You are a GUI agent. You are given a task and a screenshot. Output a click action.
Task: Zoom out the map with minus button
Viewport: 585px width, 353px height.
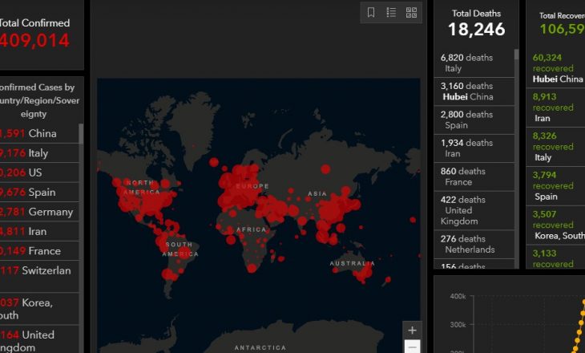412,347
